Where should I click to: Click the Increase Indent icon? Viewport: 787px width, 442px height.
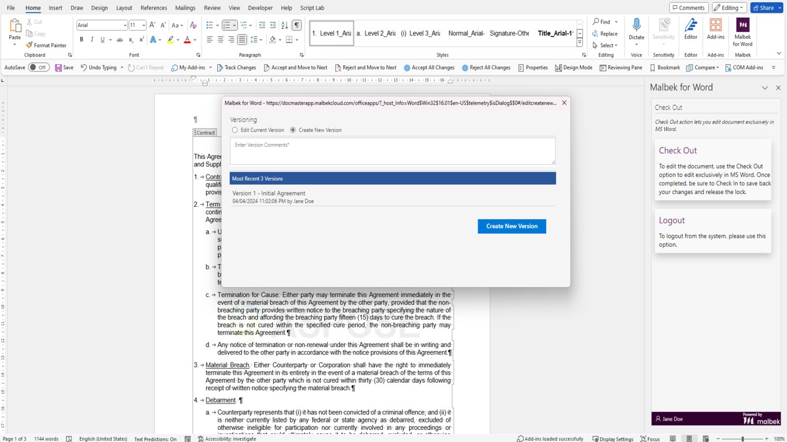(x=273, y=25)
